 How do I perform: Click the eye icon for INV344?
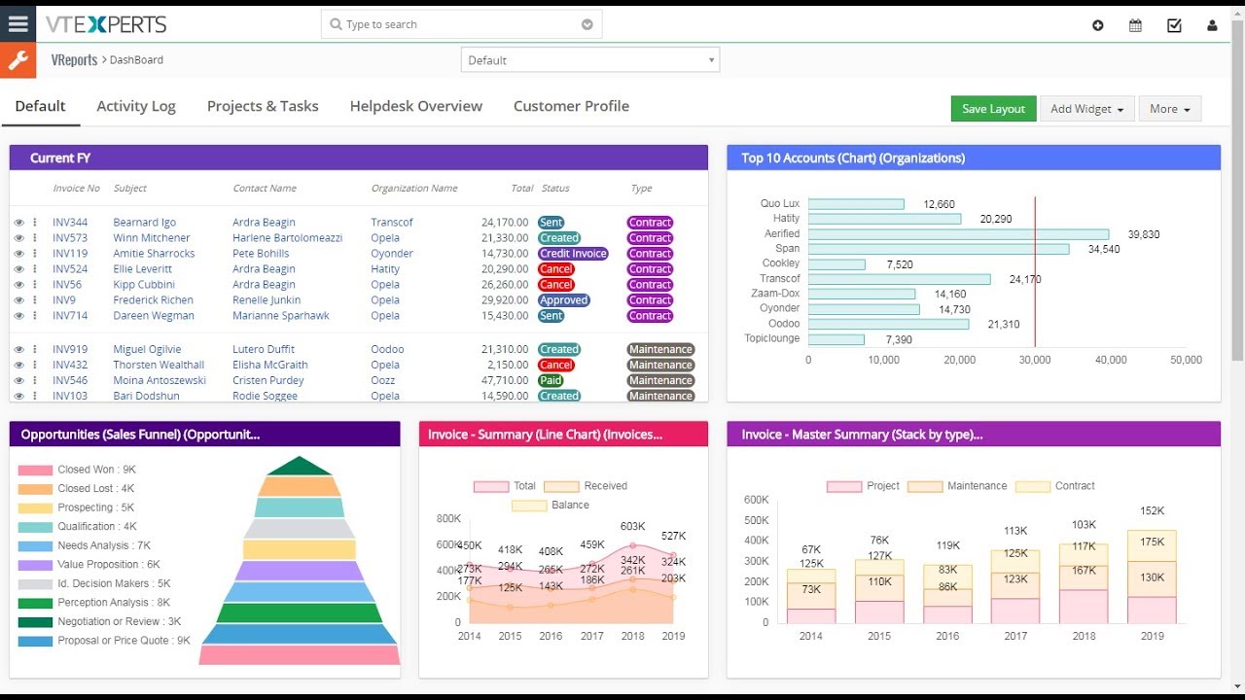(x=18, y=223)
